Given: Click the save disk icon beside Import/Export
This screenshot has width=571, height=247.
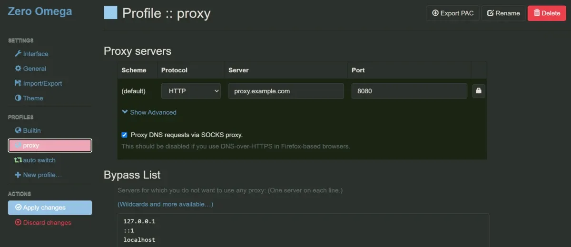Looking at the screenshot, I should pos(18,83).
